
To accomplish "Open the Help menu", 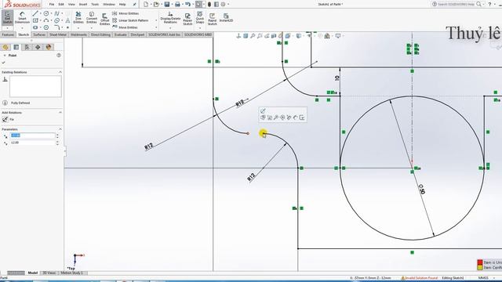I will (x=122, y=5).
